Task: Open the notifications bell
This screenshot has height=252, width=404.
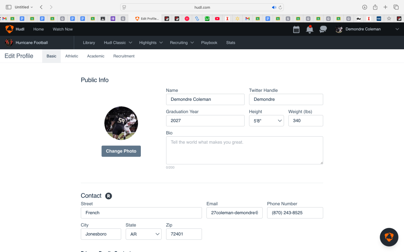Action: click(x=310, y=30)
